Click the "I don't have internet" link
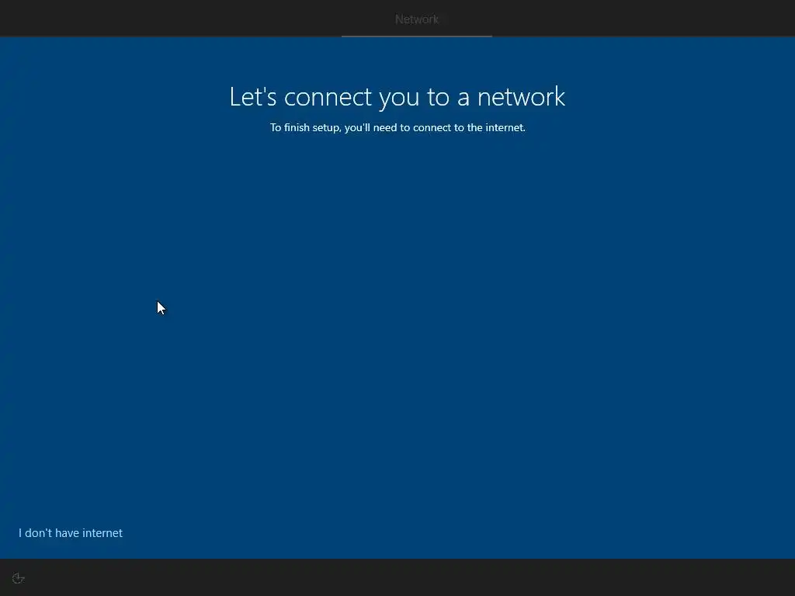Screen dimensions: 795x596 tap(71, 533)
